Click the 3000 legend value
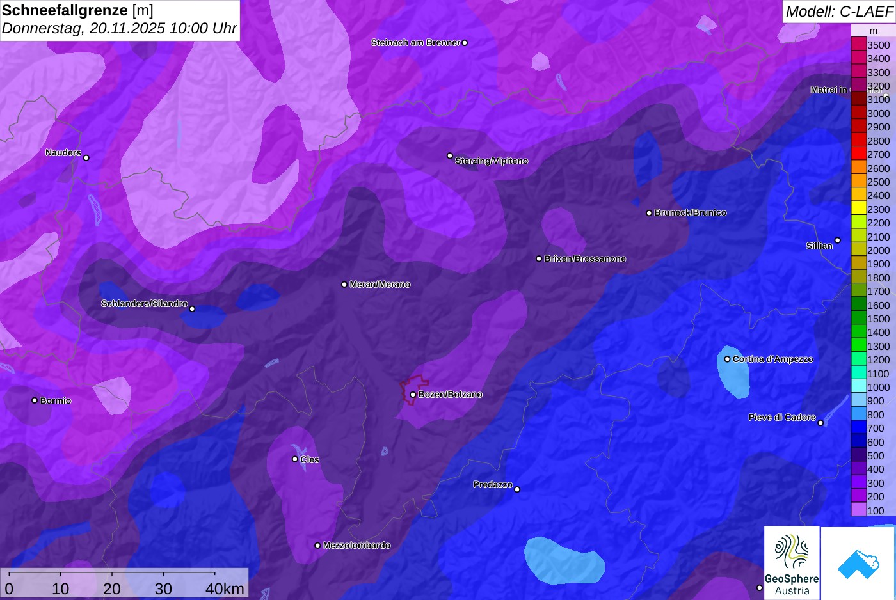896x600 pixels. (x=878, y=113)
